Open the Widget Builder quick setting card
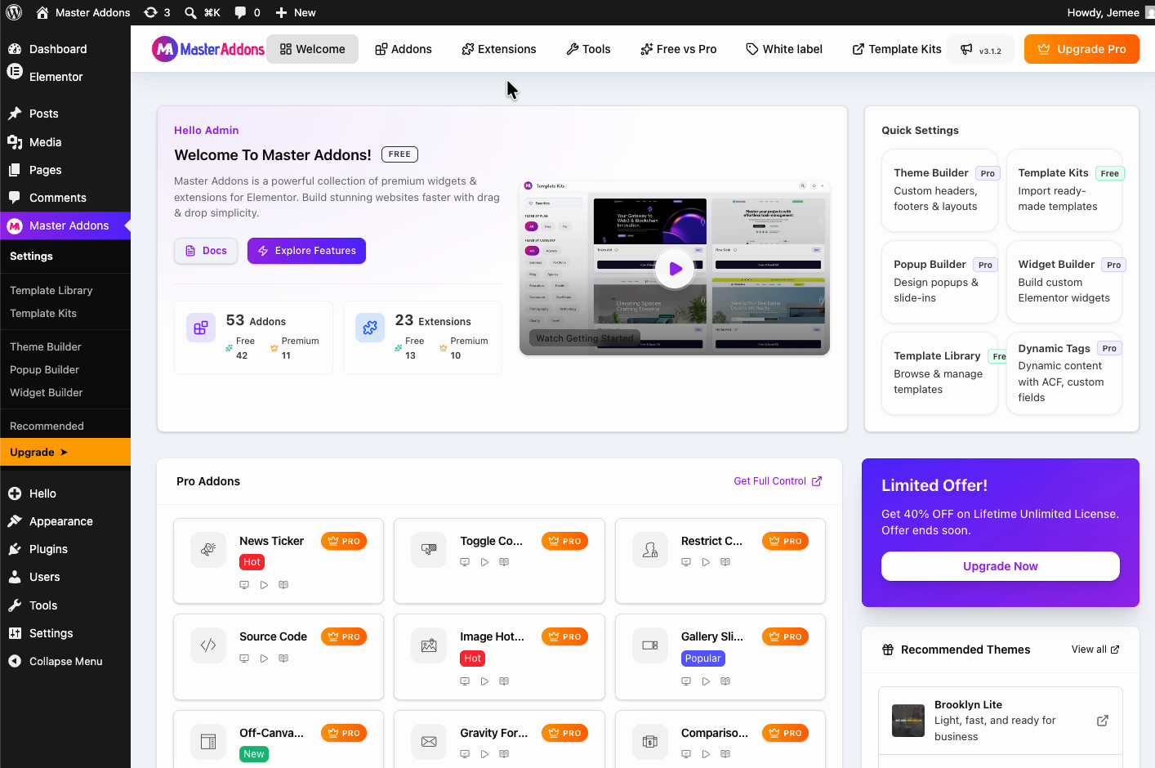This screenshot has height=768, width=1155. pyautogui.click(x=1064, y=282)
